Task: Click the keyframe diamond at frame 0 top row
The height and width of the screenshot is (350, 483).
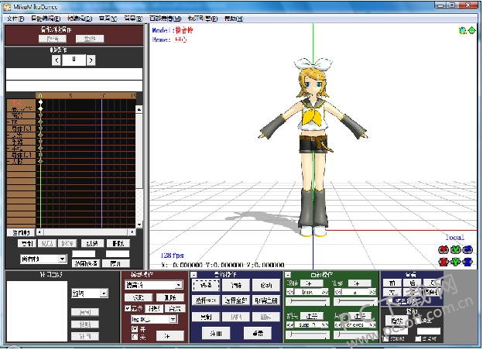Action: point(40,102)
